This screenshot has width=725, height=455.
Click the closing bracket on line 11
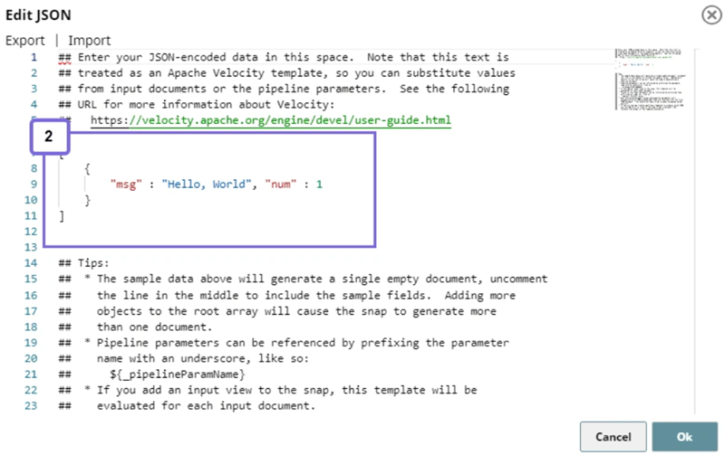[x=61, y=215]
